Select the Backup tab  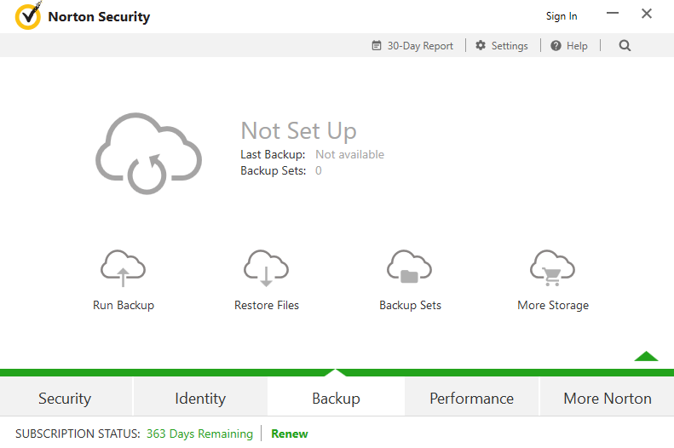(336, 398)
